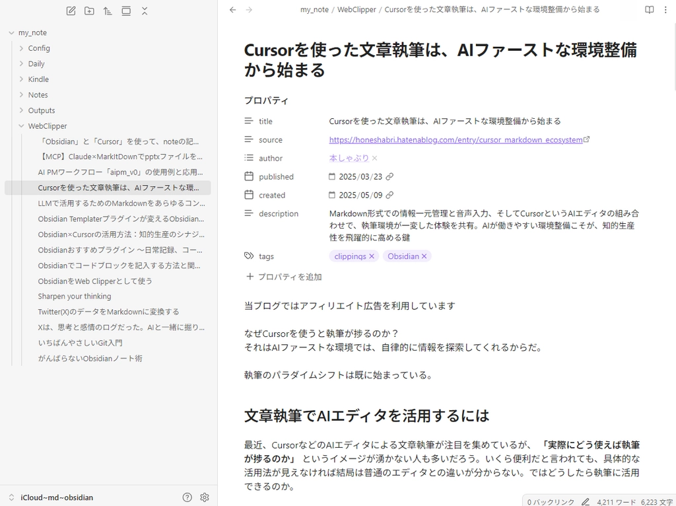Open the honeshabri.hatenablog.com source link
This screenshot has width=676, height=506.
[456, 140]
